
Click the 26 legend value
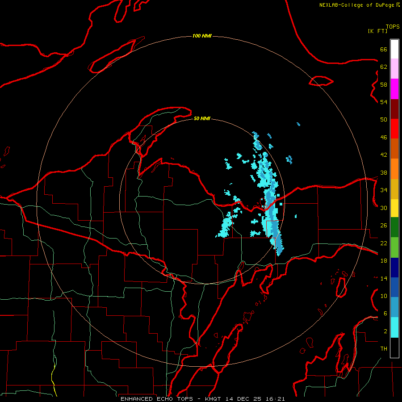[384, 226]
